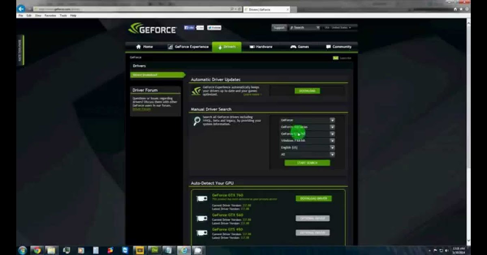Open the File menu
487x255 pixels.
[x=20, y=15]
